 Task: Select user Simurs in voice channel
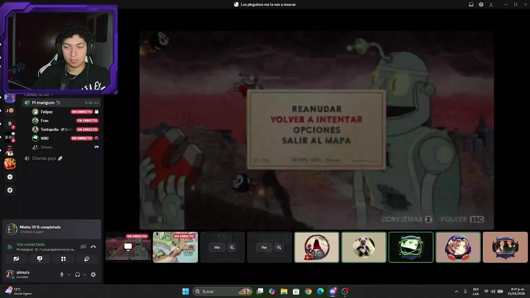(46, 147)
